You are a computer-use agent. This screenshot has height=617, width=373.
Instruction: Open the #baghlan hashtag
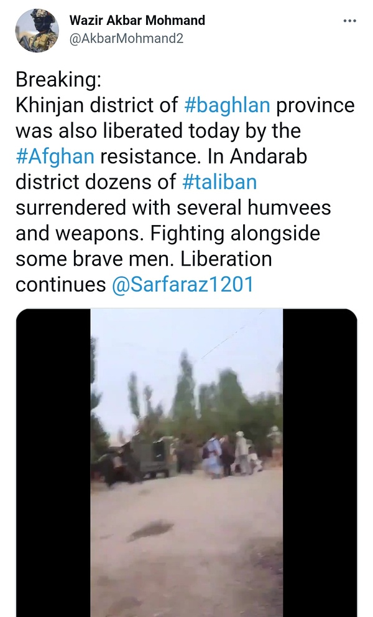click(227, 105)
